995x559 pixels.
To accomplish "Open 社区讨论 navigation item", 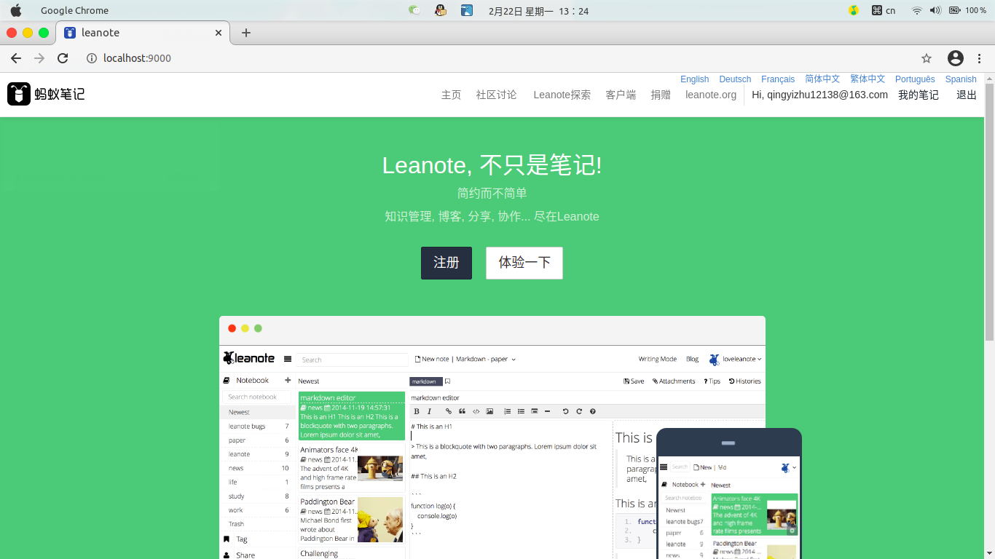I will click(x=496, y=95).
